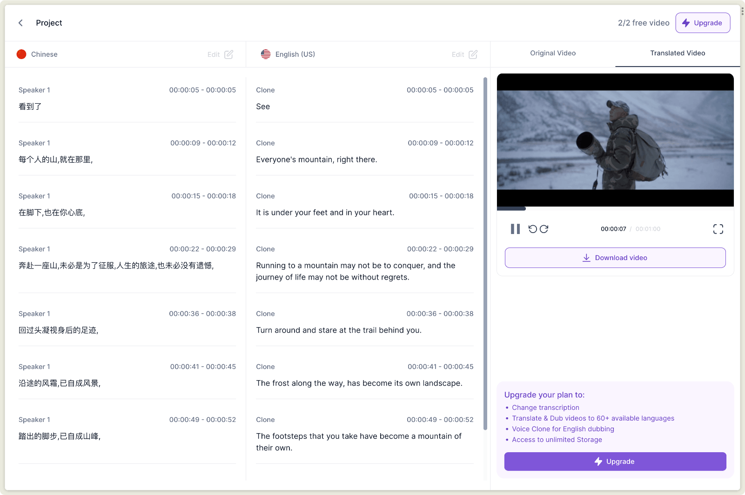The image size is (745, 495).
Task: Select the Translated Video tab
Action: point(678,53)
